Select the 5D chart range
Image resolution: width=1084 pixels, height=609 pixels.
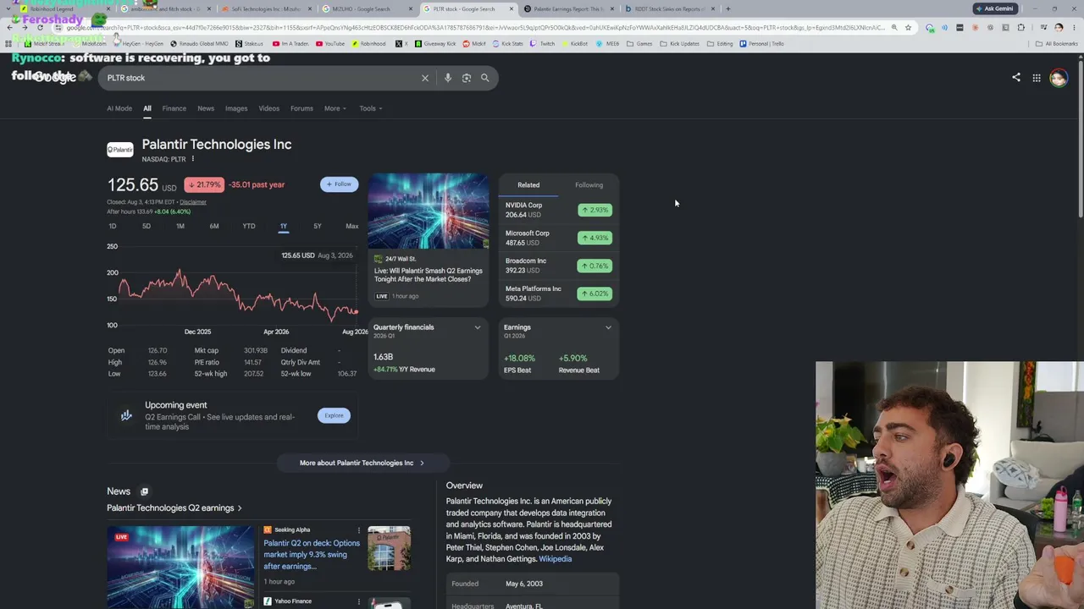(x=146, y=226)
